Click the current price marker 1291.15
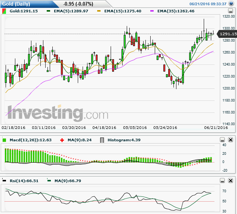This screenshot has height=214, width=237. tap(227, 34)
